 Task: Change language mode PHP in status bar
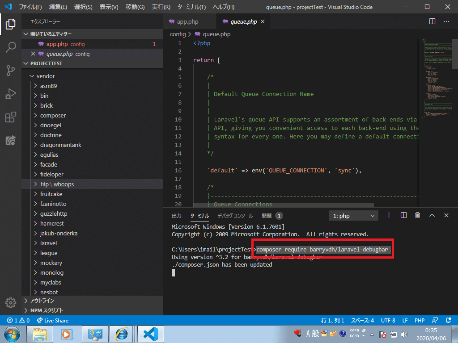420,320
